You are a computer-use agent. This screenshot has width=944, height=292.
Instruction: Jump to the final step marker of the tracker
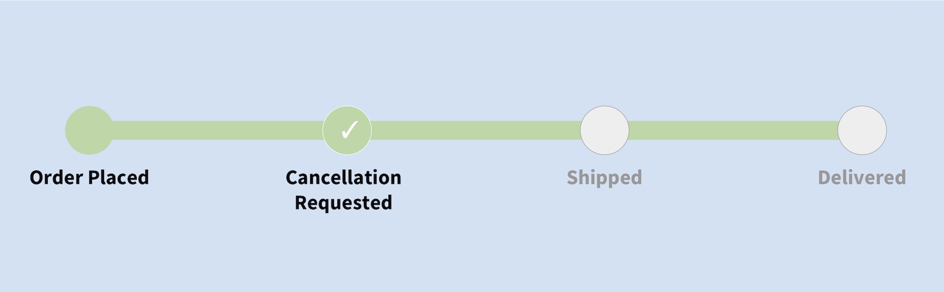click(862, 130)
